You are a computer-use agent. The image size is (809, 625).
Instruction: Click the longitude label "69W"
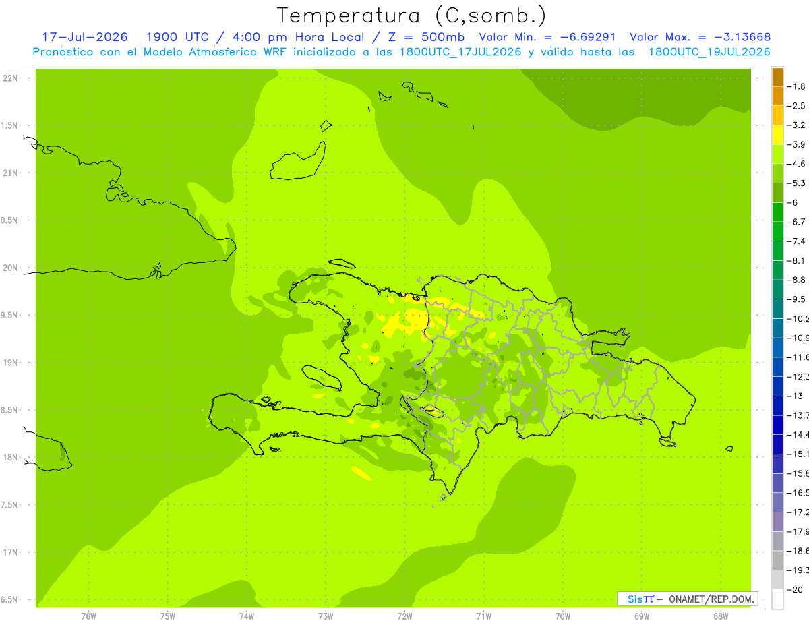(642, 616)
